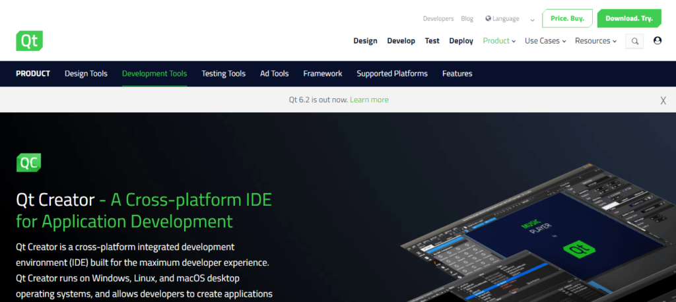This screenshot has height=302, width=676.
Task: Dismiss the Qt 6.2 announcement banner
Action: 663,100
